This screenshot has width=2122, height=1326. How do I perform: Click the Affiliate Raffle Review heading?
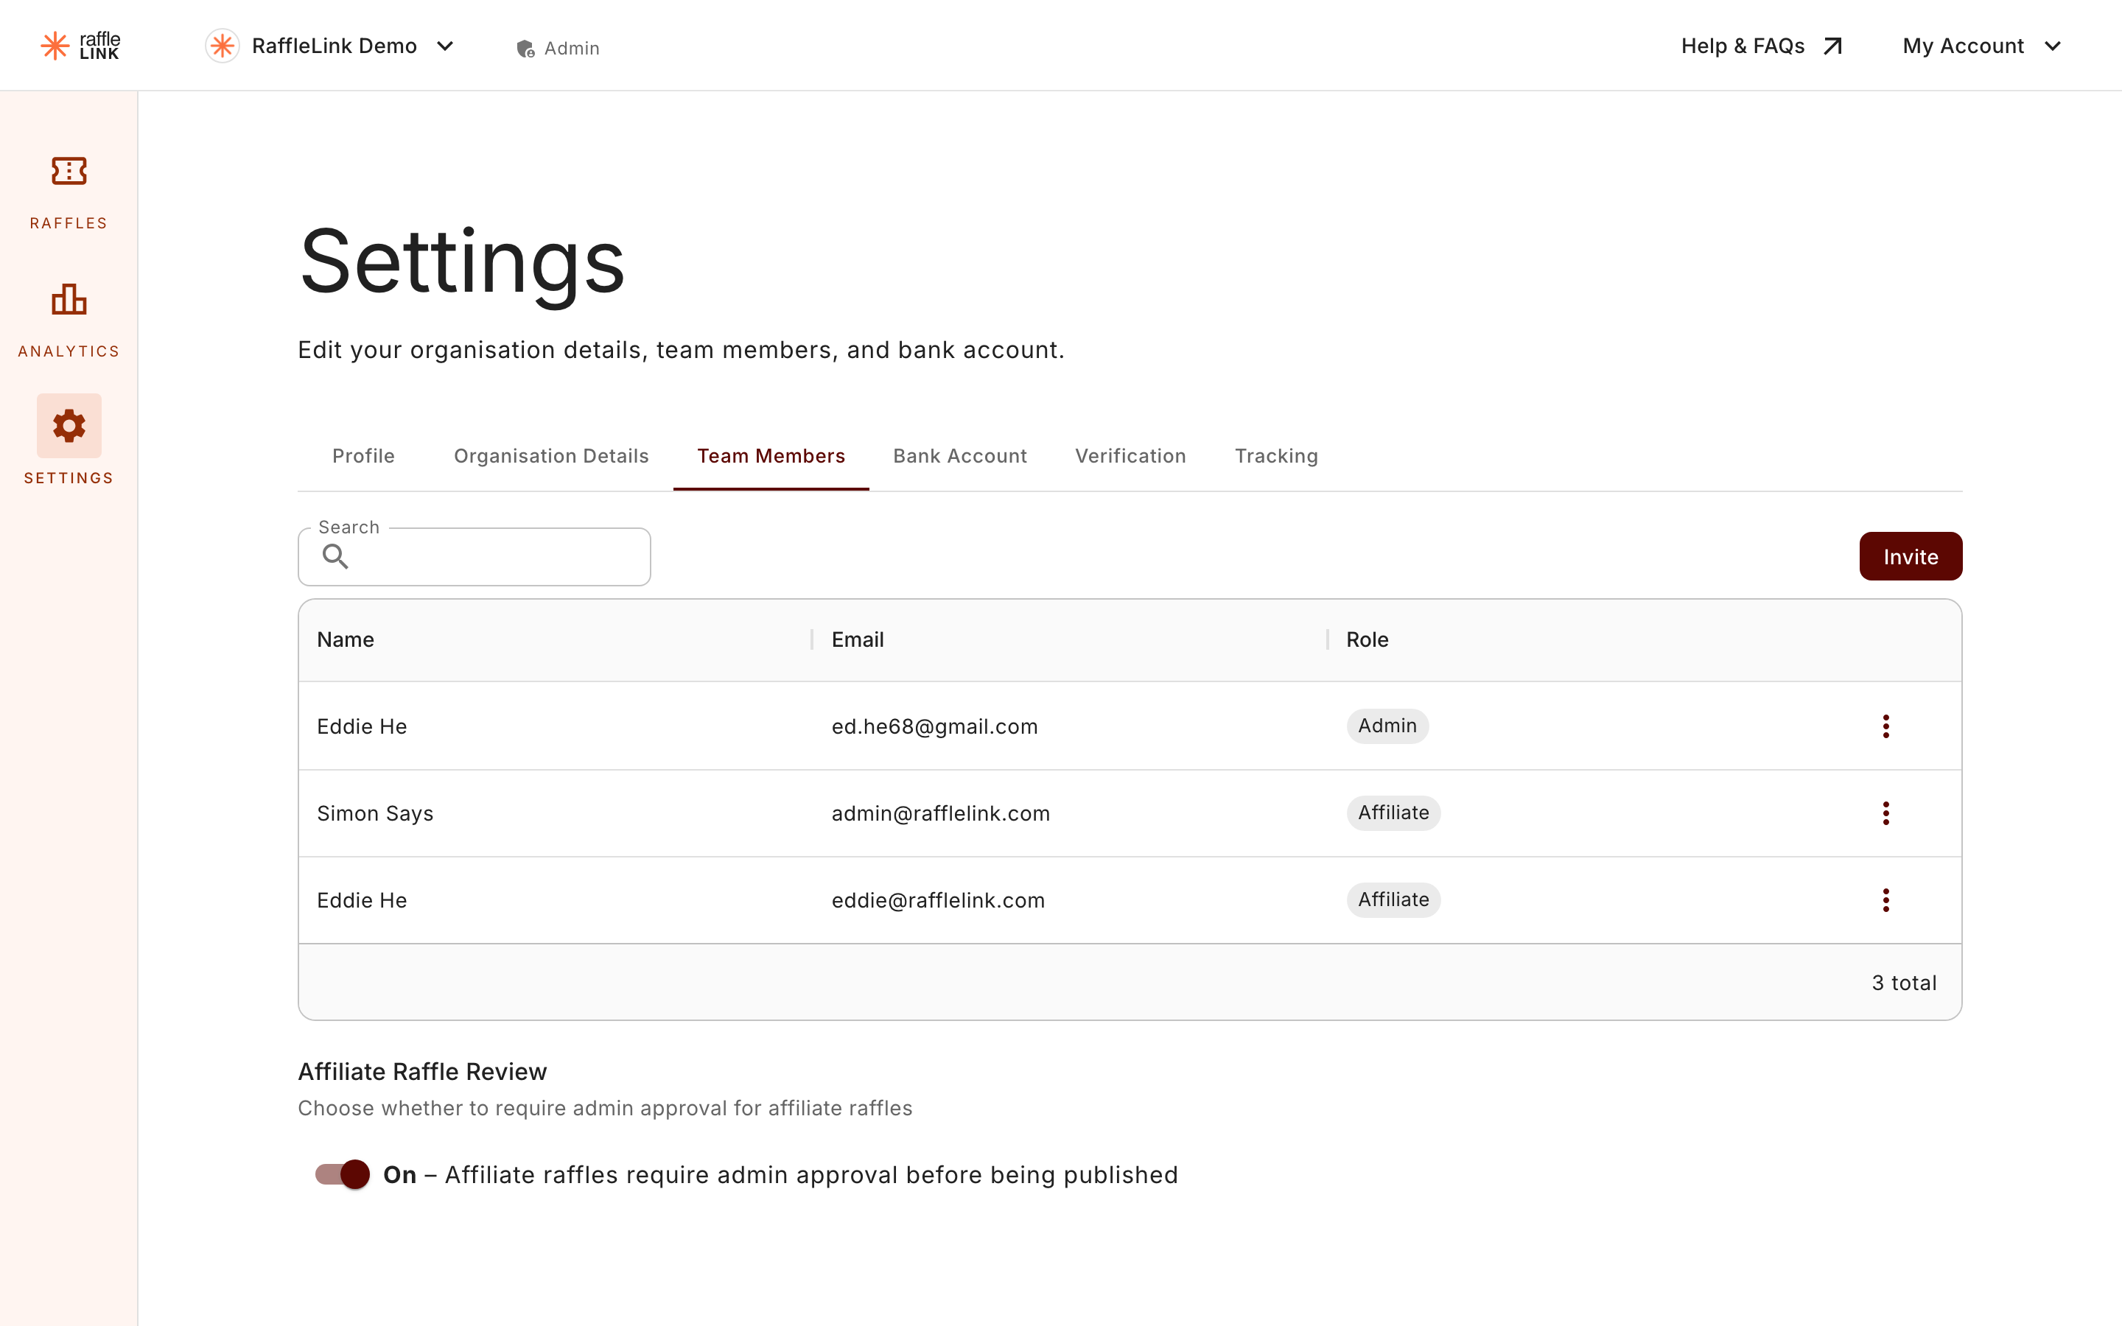tap(423, 1072)
